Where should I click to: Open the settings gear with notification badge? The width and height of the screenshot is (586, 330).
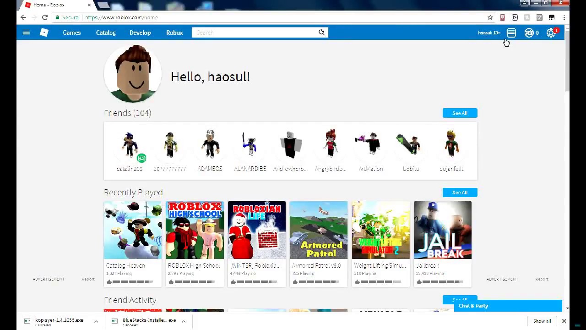click(x=551, y=33)
